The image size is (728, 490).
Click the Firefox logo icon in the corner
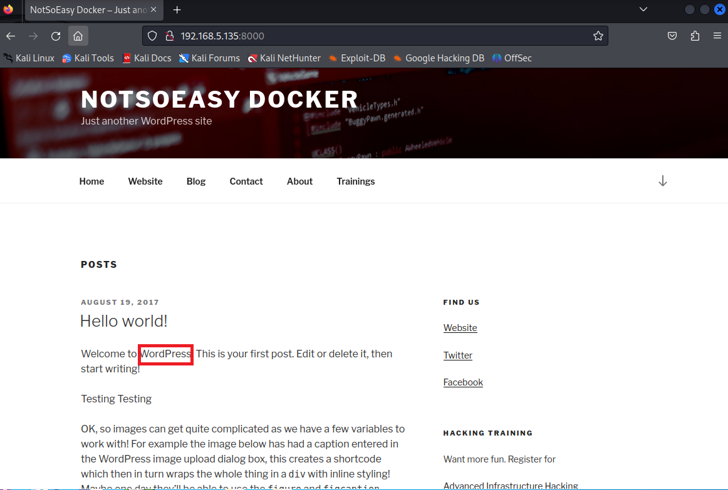8,9
